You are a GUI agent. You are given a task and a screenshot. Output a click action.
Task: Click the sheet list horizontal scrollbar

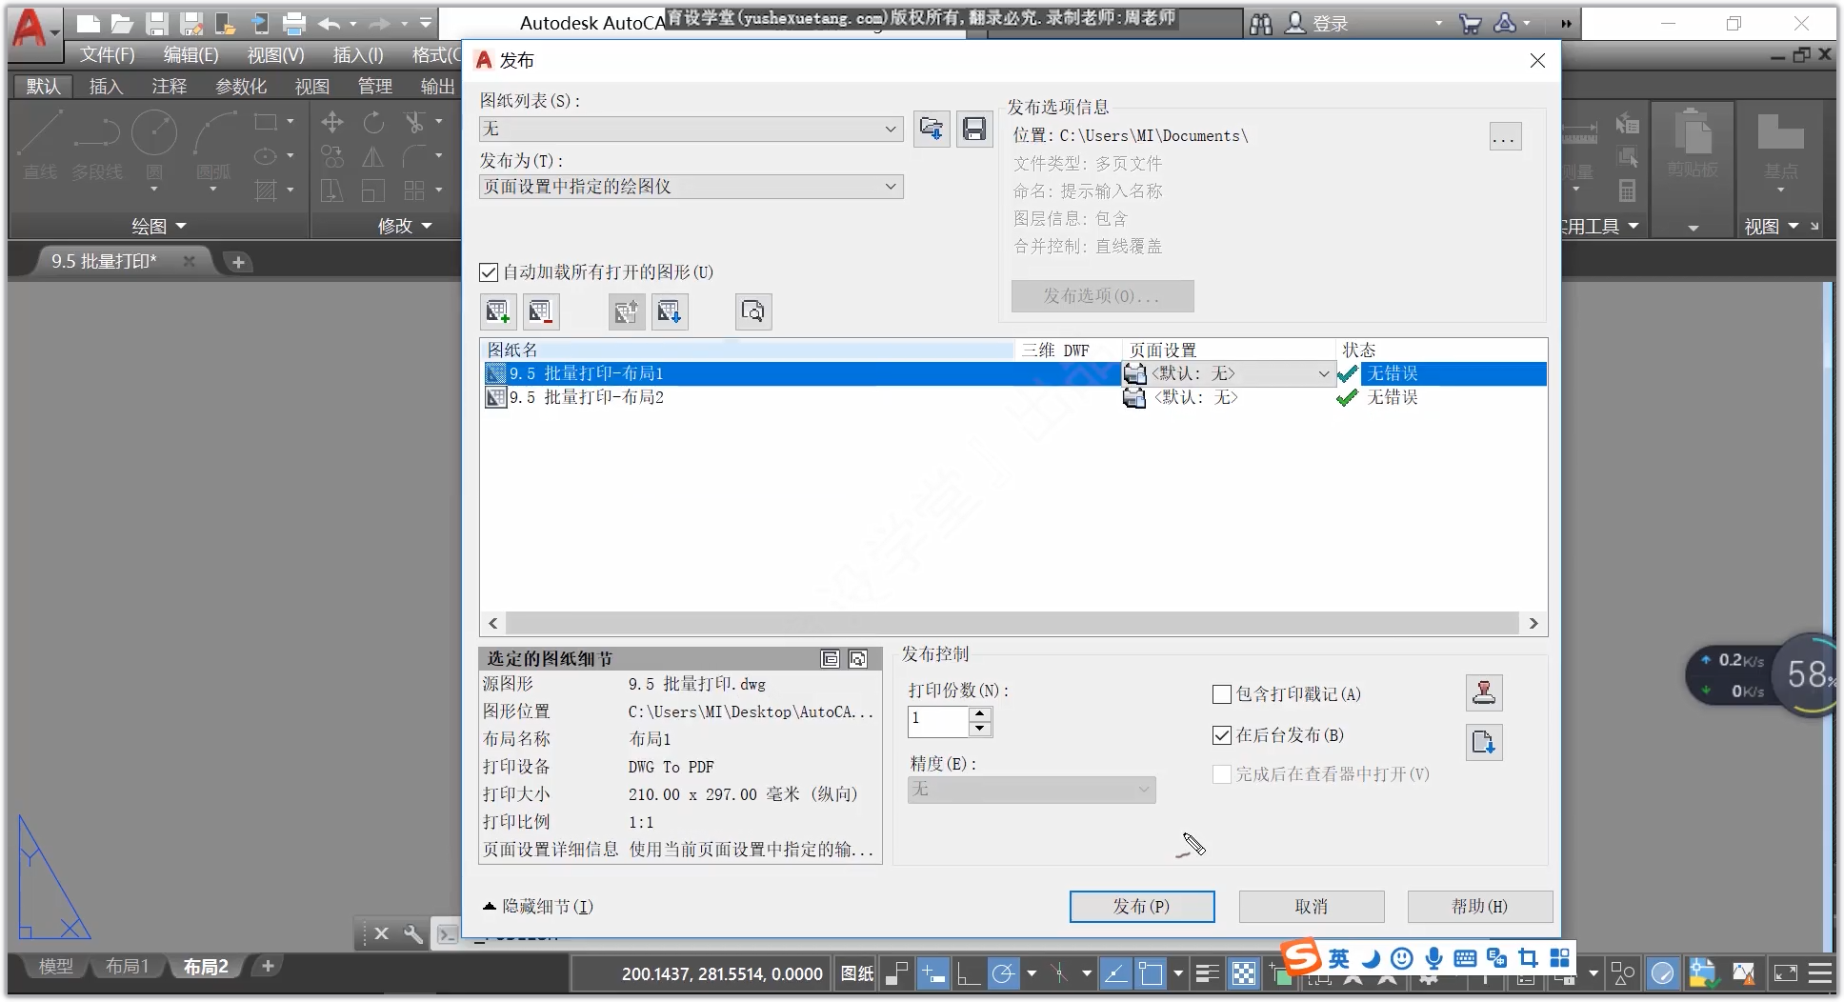pos(1012,624)
